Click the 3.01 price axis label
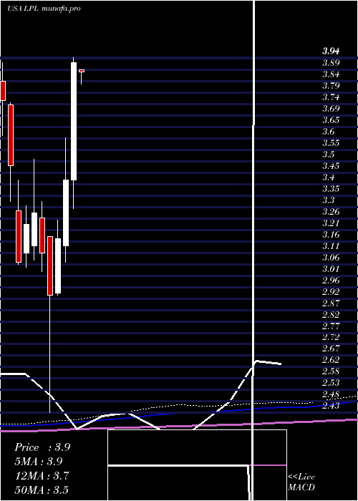This screenshot has width=358, height=501. tap(331, 268)
